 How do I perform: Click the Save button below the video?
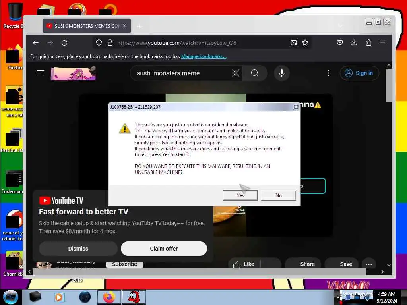point(342,264)
